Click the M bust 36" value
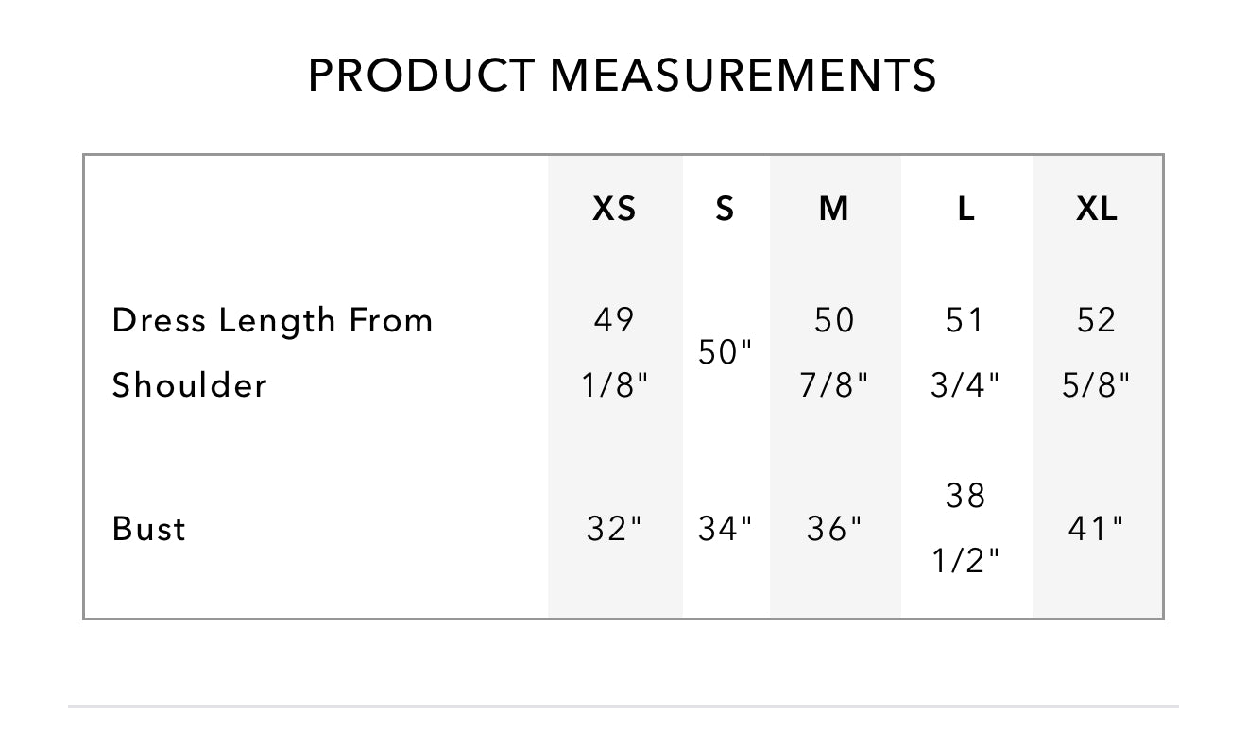 [834, 528]
